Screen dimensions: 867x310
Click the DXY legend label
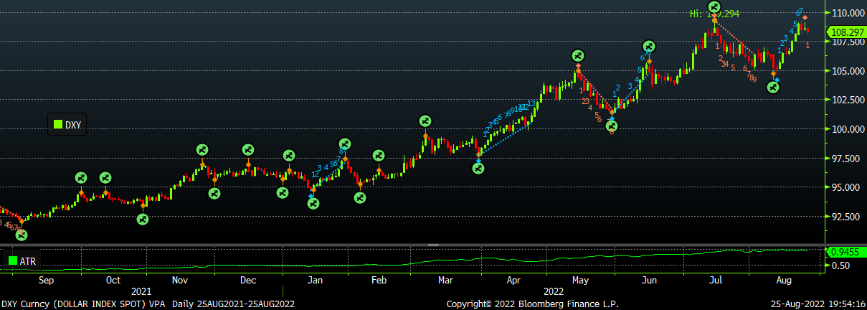point(72,125)
